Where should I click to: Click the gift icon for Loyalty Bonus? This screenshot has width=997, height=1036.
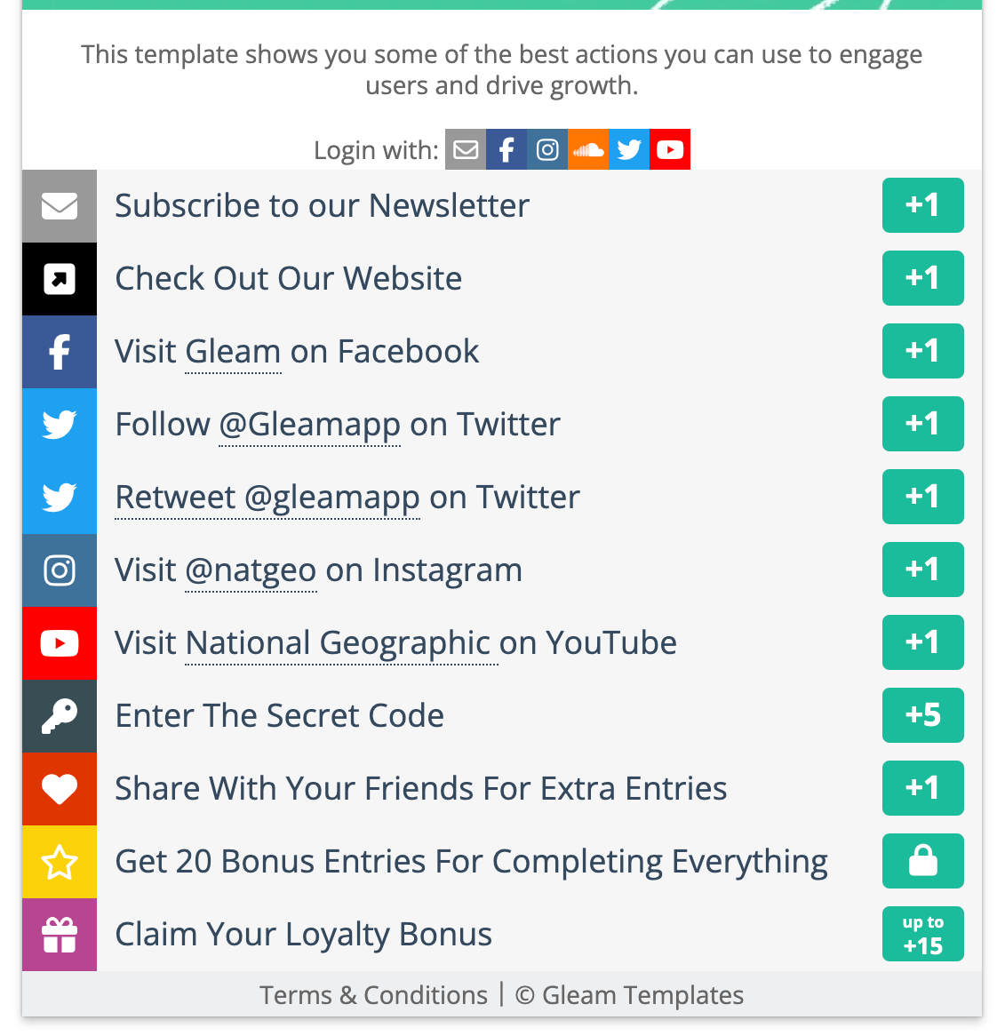pos(60,935)
